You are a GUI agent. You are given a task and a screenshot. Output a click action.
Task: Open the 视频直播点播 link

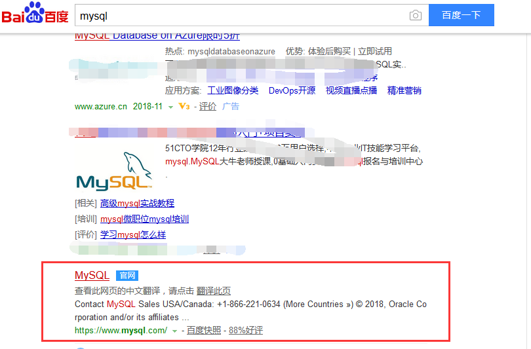point(351,90)
